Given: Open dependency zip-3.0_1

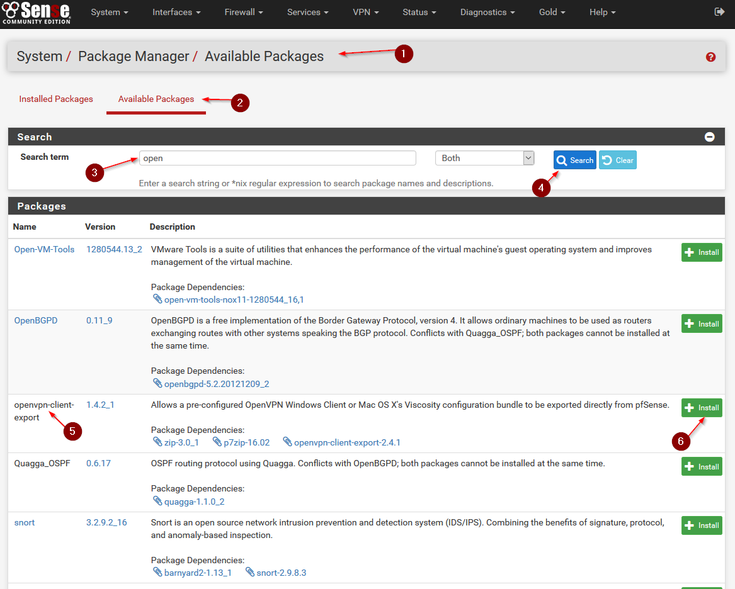Looking at the screenshot, I should [x=181, y=442].
